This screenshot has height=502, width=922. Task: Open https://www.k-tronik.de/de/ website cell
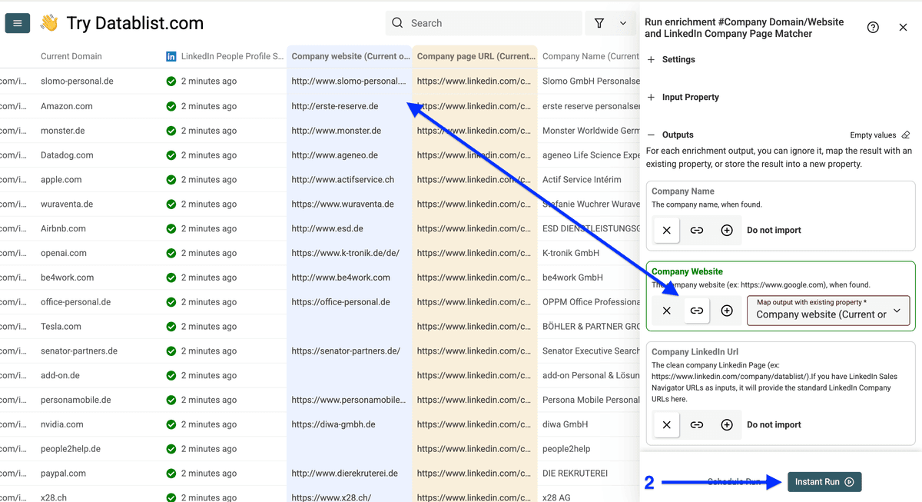[346, 253]
